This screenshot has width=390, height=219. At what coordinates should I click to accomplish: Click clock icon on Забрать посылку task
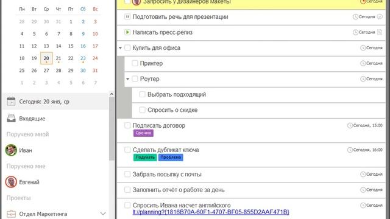pos(363,175)
